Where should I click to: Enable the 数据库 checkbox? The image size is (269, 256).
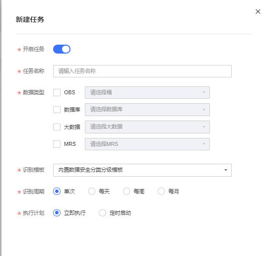57,110
